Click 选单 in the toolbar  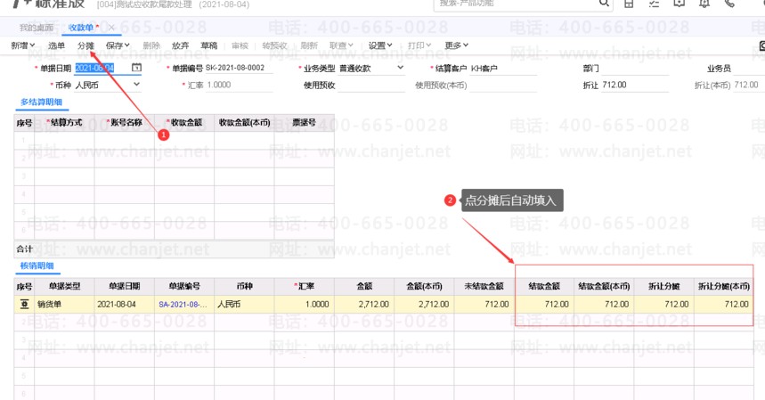[x=56, y=45]
